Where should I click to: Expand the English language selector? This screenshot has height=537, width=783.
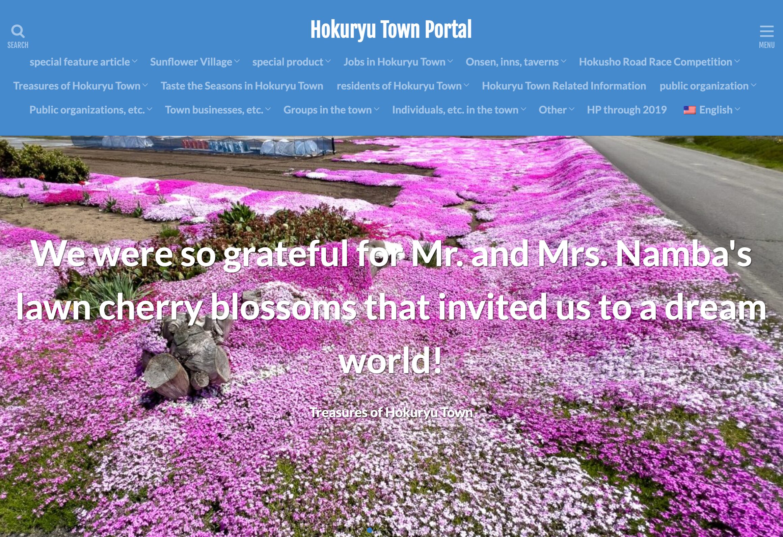[x=715, y=110]
